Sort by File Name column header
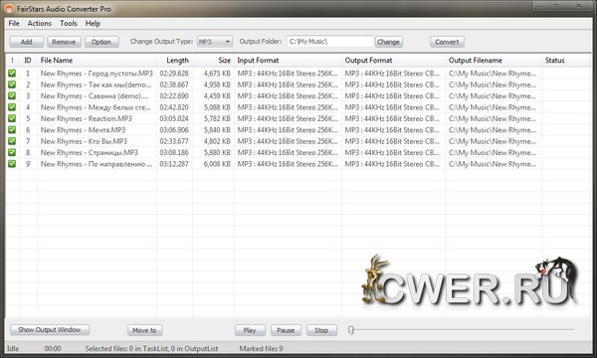This screenshot has height=358, width=597. 97,60
